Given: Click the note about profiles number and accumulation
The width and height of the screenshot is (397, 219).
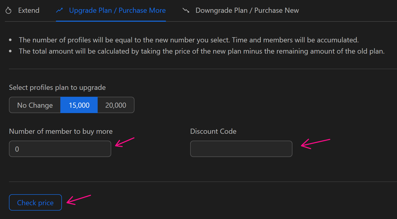Looking at the screenshot, I should (x=189, y=40).
